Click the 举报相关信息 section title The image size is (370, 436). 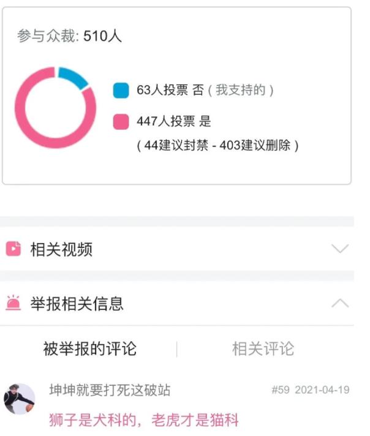[x=77, y=303]
